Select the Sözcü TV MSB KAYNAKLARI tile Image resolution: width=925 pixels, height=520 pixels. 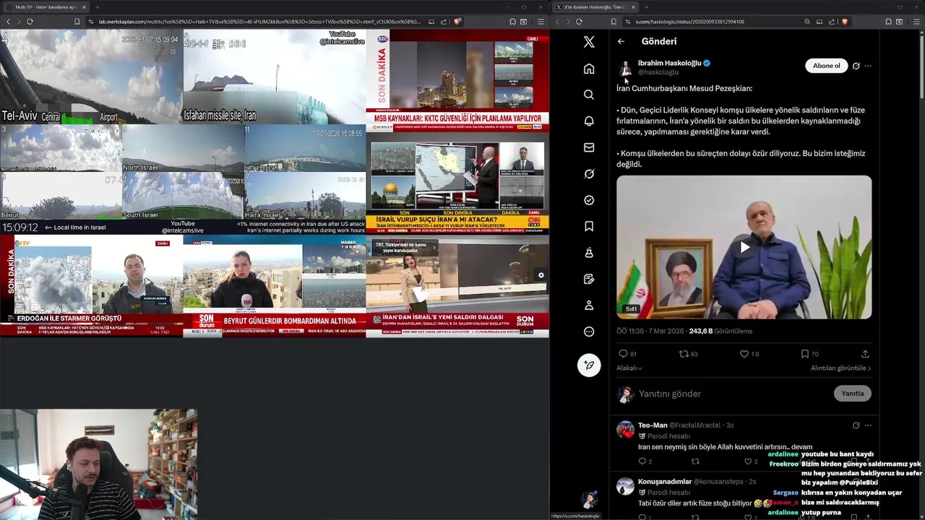point(457,80)
